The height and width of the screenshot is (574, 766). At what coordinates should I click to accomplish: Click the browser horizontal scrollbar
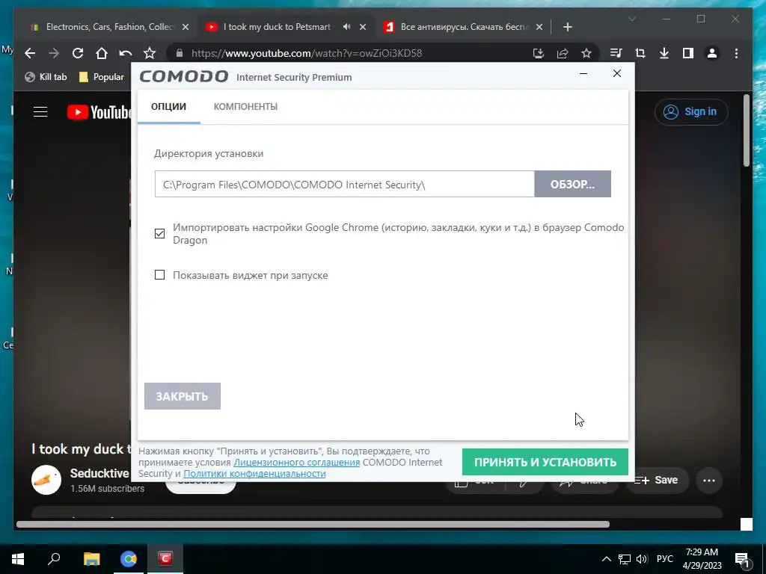(313, 524)
